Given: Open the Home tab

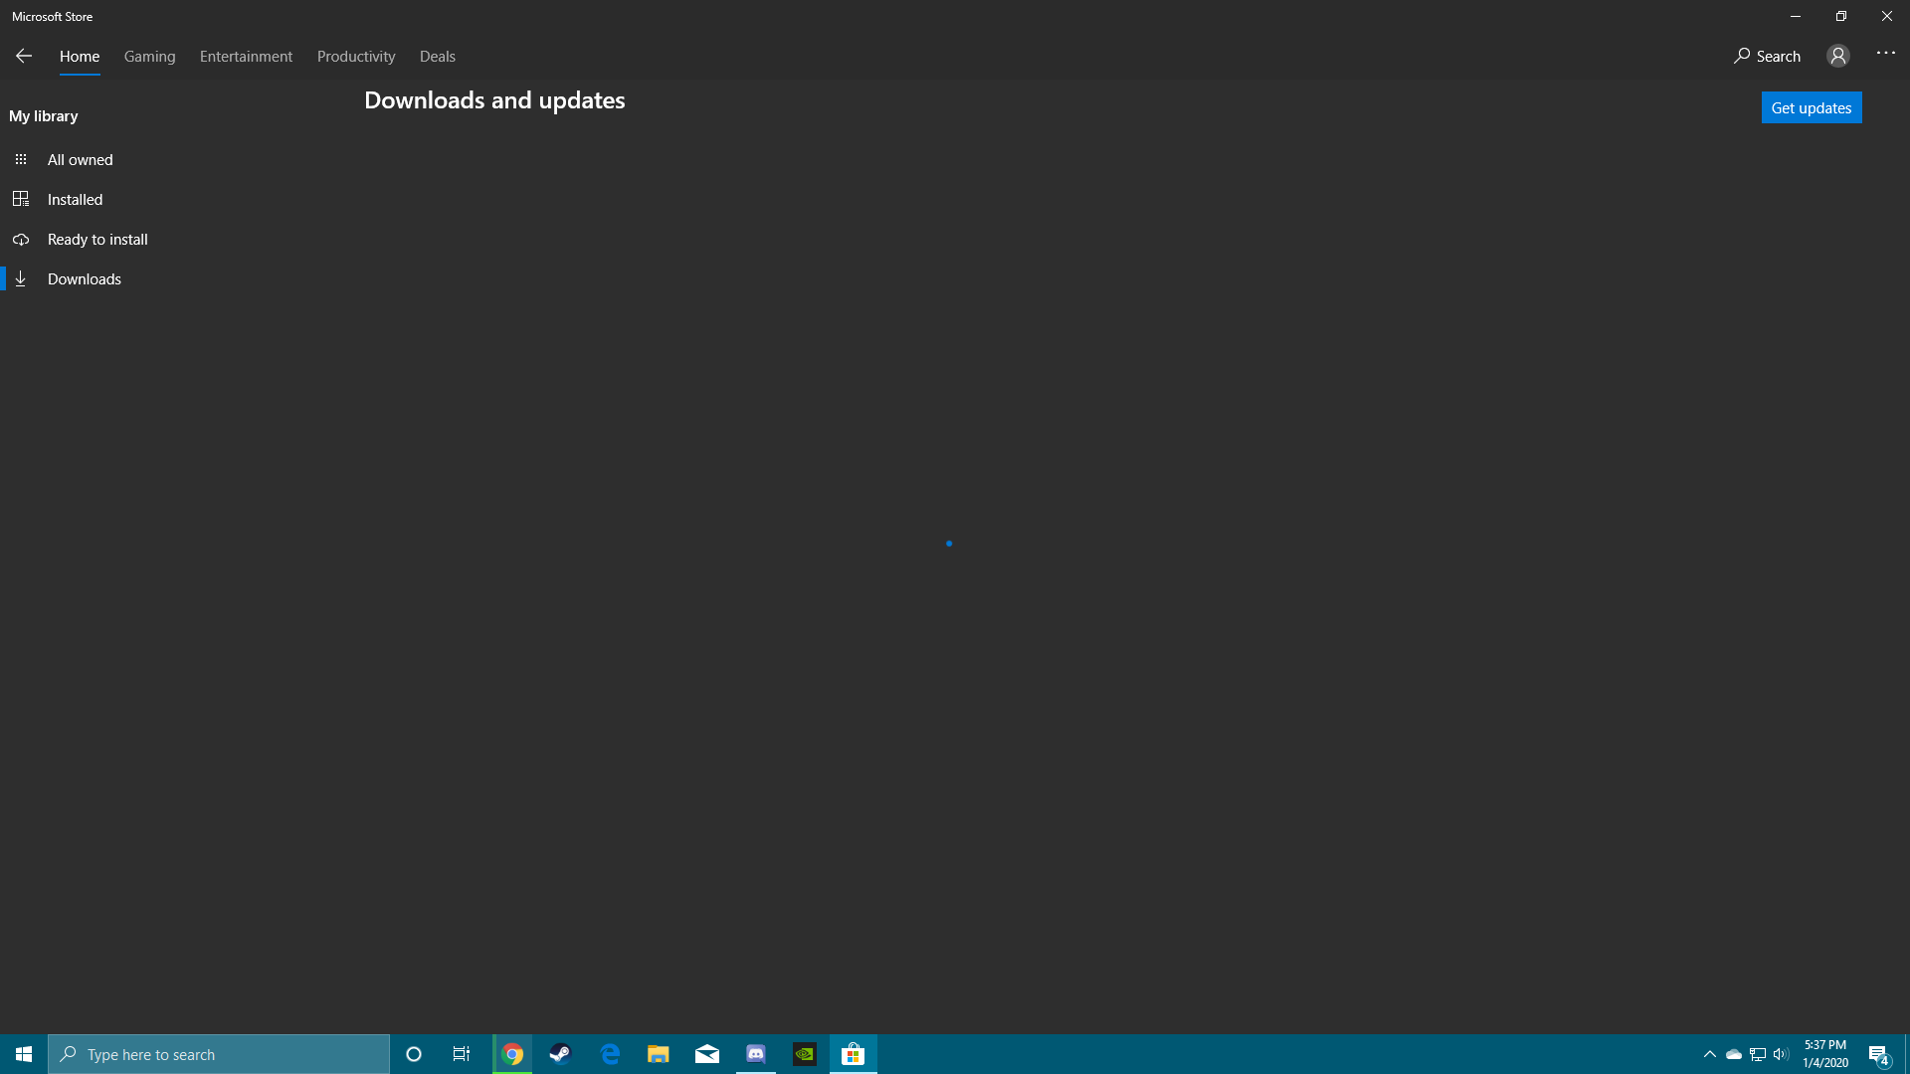Looking at the screenshot, I should (x=80, y=56).
